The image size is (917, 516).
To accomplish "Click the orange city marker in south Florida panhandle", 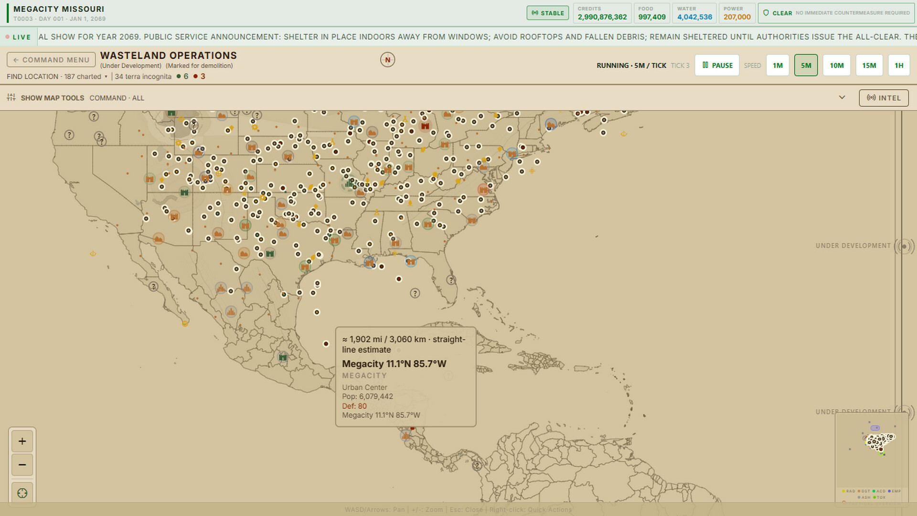I will (411, 261).
